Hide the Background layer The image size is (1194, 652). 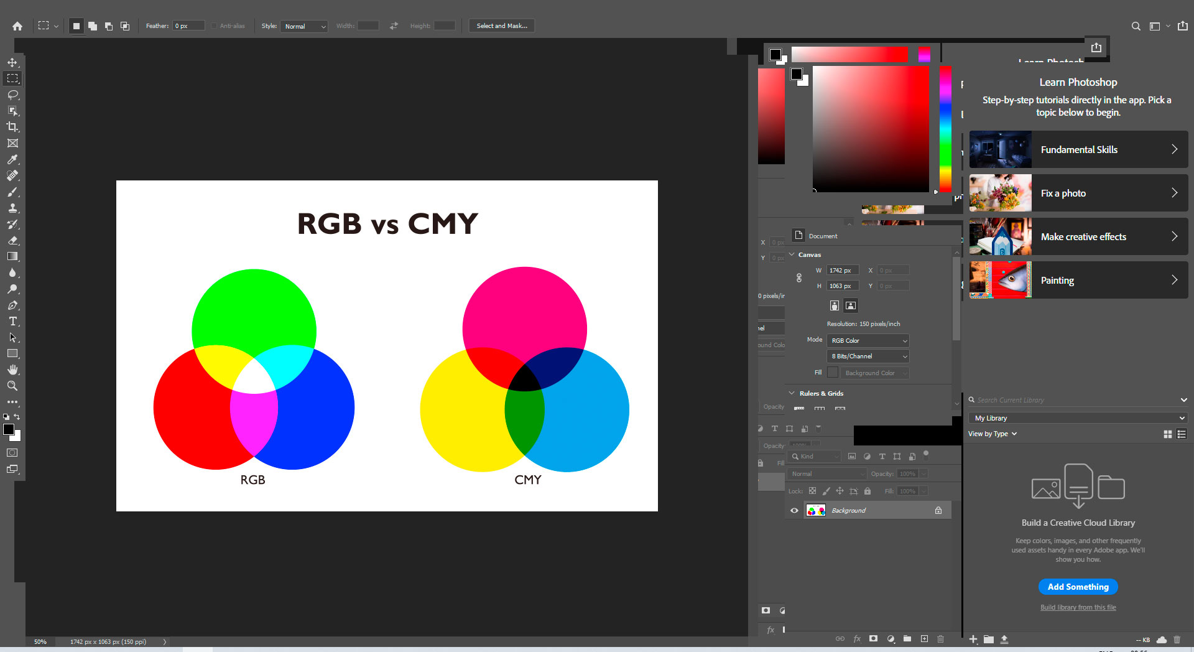[x=794, y=510]
